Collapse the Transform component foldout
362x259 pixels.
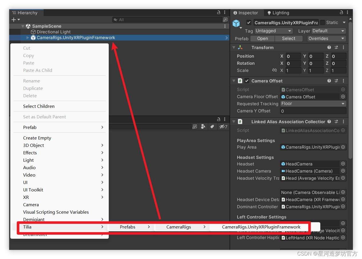(234, 48)
